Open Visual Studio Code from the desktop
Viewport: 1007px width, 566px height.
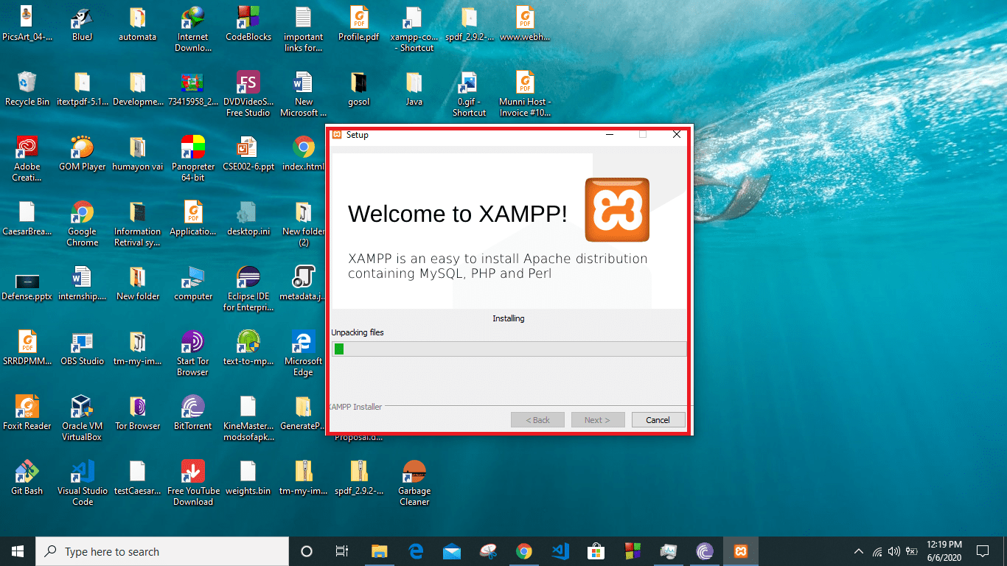coord(82,475)
